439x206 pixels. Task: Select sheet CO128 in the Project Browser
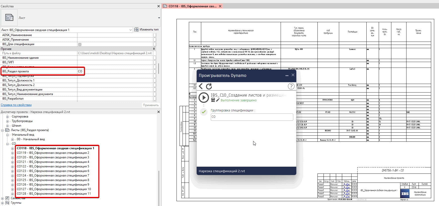pos(54,194)
